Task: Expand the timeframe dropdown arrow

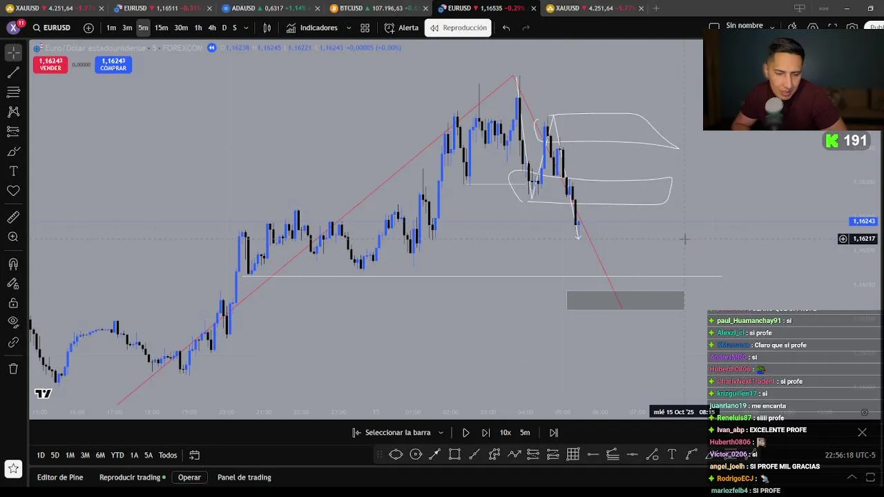Action: tap(246, 28)
